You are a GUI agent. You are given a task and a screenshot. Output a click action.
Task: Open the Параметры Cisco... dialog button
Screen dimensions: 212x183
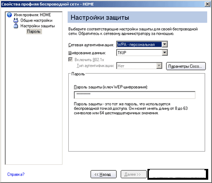tap(186, 66)
